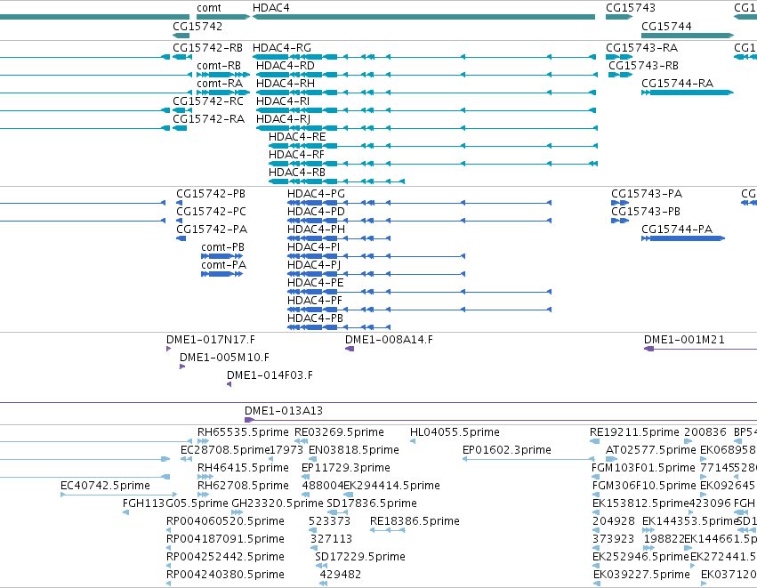Click clone end DME1-017N17.F
The height and width of the screenshot is (588, 757).
pyautogui.click(x=168, y=349)
